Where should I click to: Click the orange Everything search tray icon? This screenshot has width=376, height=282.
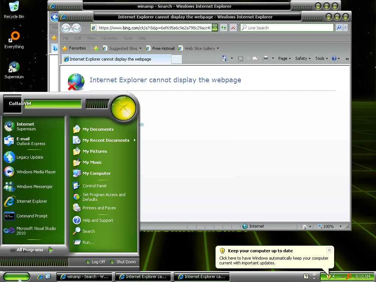(x=349, y=276)
